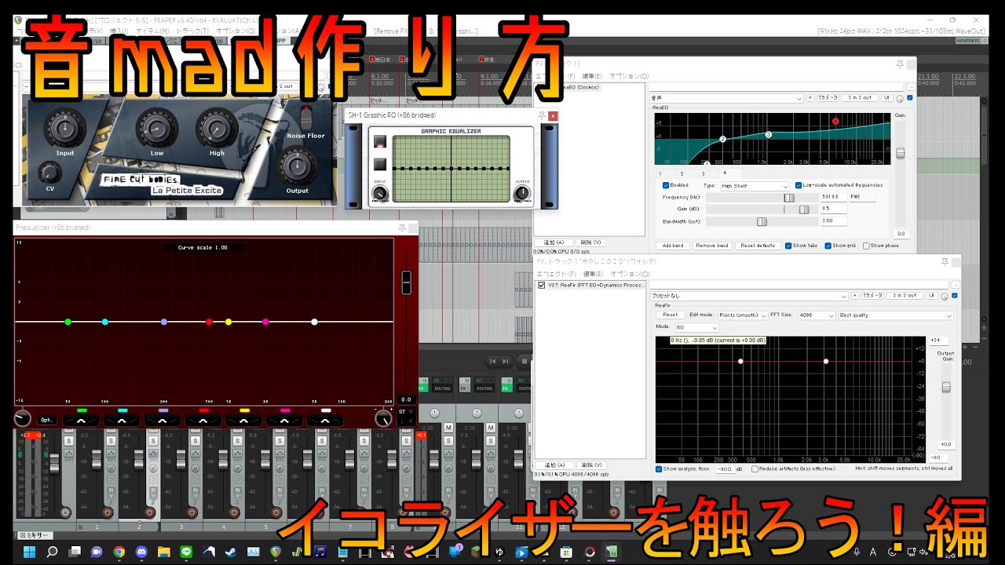Select the green band node in Frequalizer

68,322
